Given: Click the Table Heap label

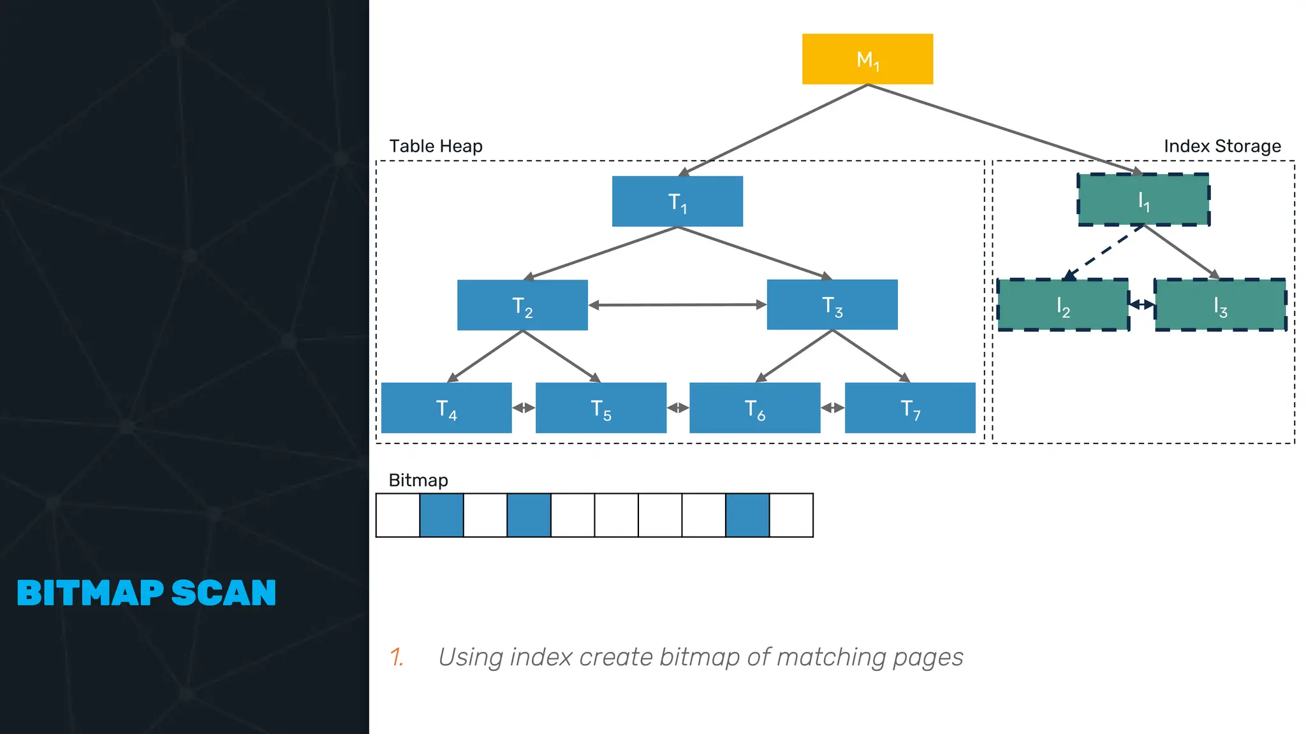Looking at the screenshot, I should coord(436,147).
